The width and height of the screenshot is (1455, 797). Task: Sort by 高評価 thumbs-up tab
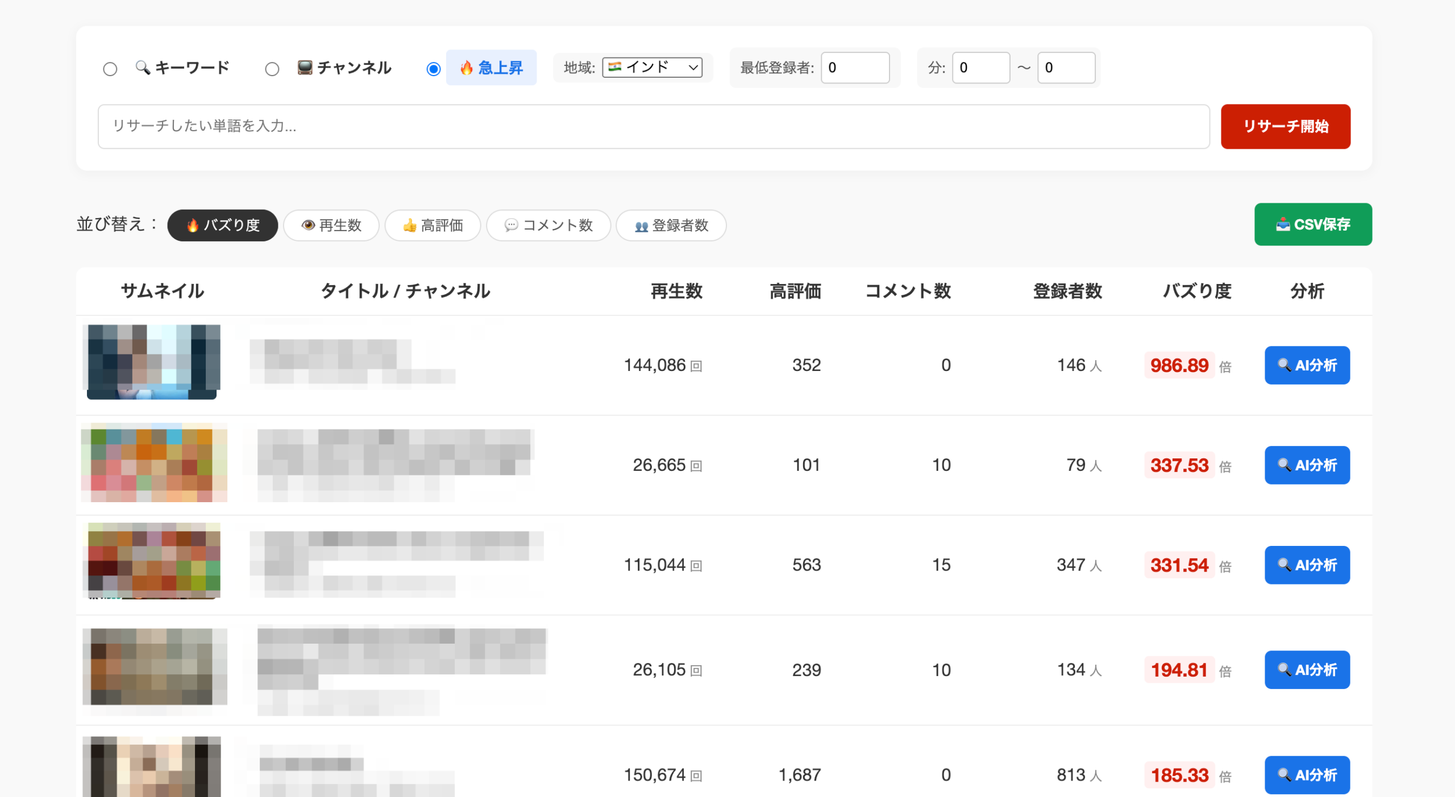[433, 225]
